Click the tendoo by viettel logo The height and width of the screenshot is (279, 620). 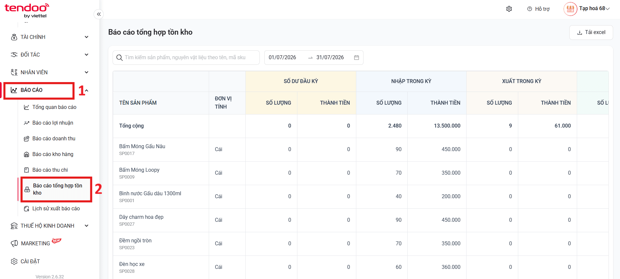27,10
